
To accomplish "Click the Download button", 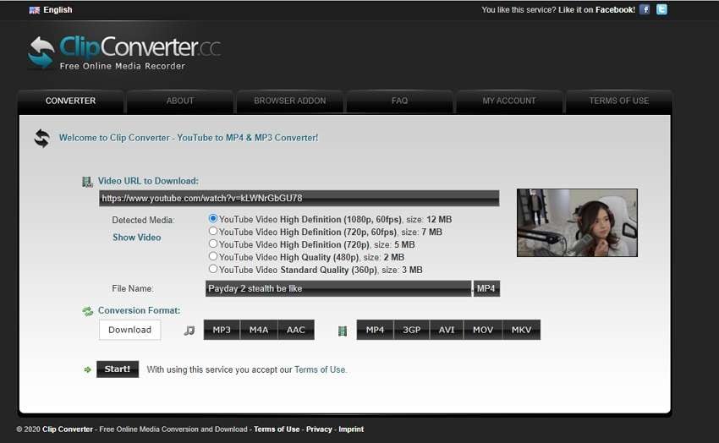I will pyautogui.click(x=129, y=330).
